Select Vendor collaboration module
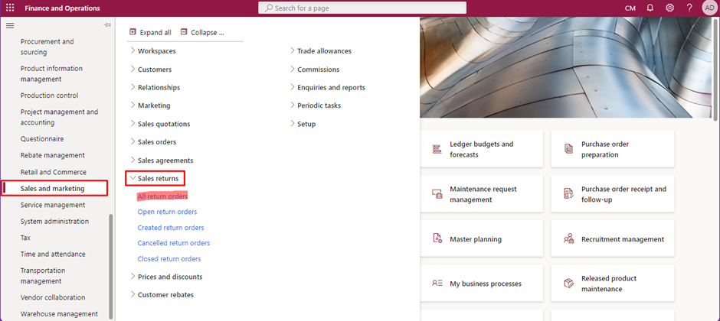 (54, 297)
